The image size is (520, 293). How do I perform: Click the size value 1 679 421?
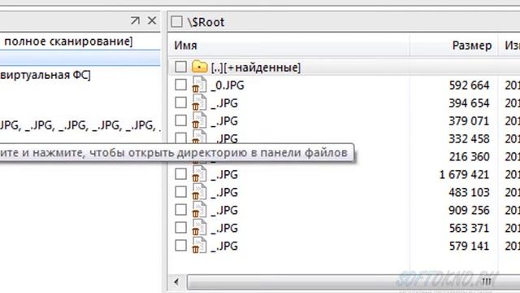pos(464,175)
